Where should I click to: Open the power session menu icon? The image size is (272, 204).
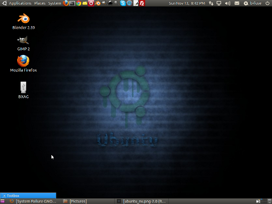pos(267,3)
